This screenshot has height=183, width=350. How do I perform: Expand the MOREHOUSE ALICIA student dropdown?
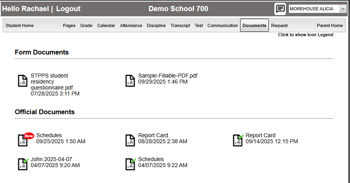pos(343,9)
